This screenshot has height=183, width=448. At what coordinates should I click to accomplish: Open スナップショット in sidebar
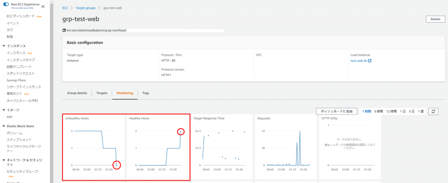(x=19, y=140)
